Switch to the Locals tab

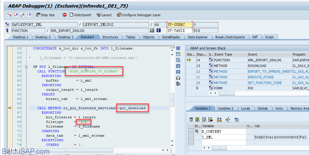click(245, 108)
